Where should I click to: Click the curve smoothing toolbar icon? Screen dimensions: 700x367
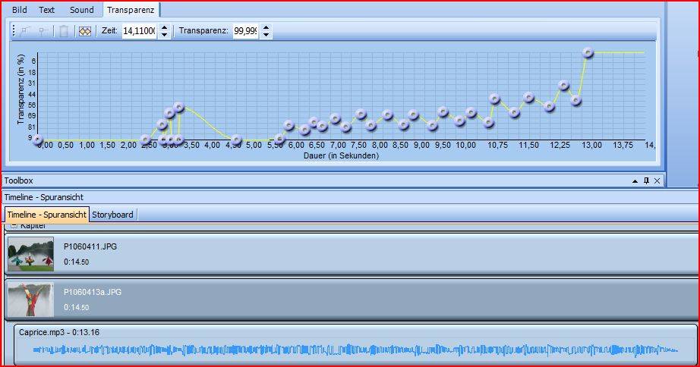tap(85, 31)
